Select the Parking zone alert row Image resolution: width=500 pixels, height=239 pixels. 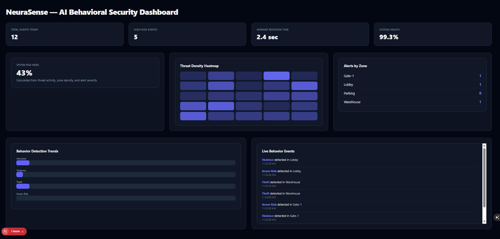coord(412,93)
